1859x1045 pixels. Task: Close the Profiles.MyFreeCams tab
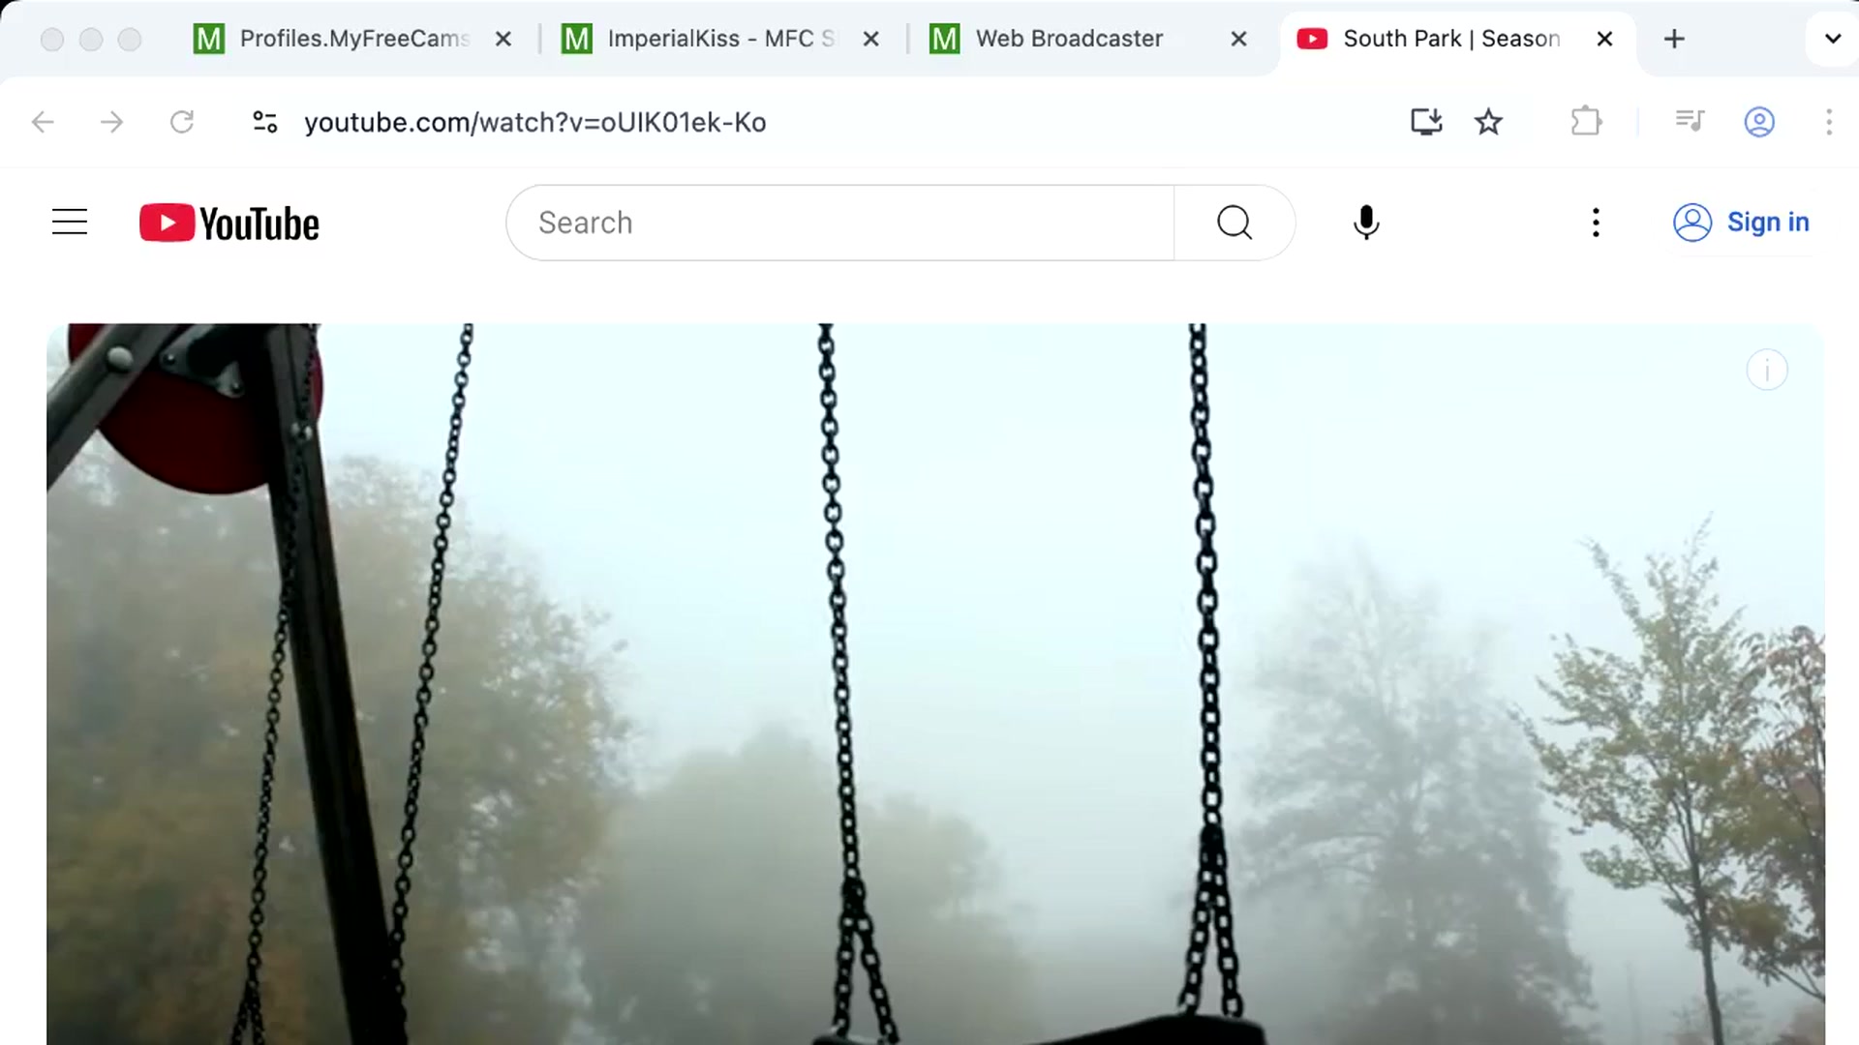tap(503, 39)
